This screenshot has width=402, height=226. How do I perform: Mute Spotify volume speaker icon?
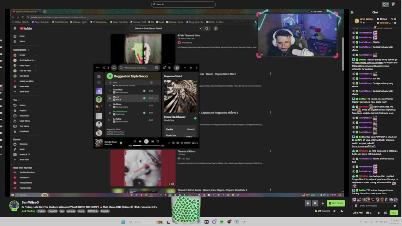coord(182,143)
